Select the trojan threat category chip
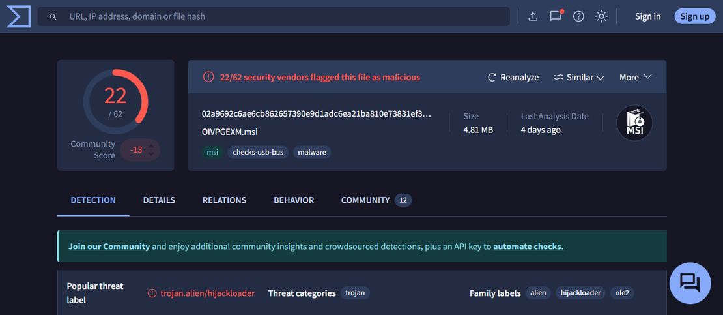723x315 pixels. 355,293
